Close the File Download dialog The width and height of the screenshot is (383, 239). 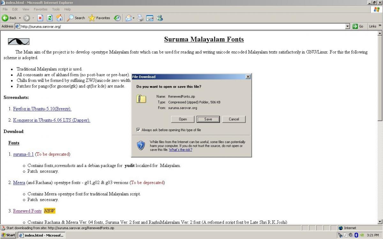[248, 77]
